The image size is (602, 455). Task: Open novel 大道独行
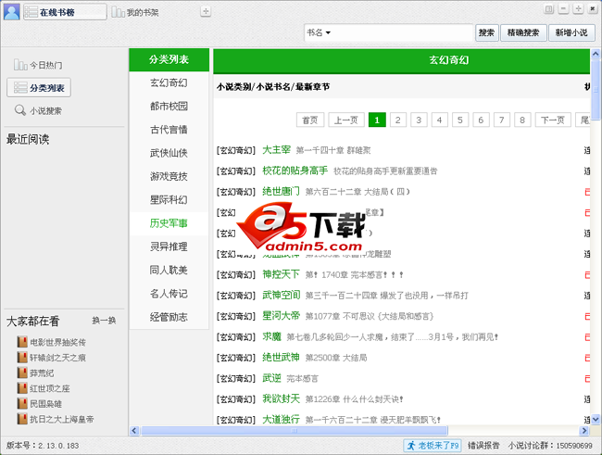click(281, 419)
